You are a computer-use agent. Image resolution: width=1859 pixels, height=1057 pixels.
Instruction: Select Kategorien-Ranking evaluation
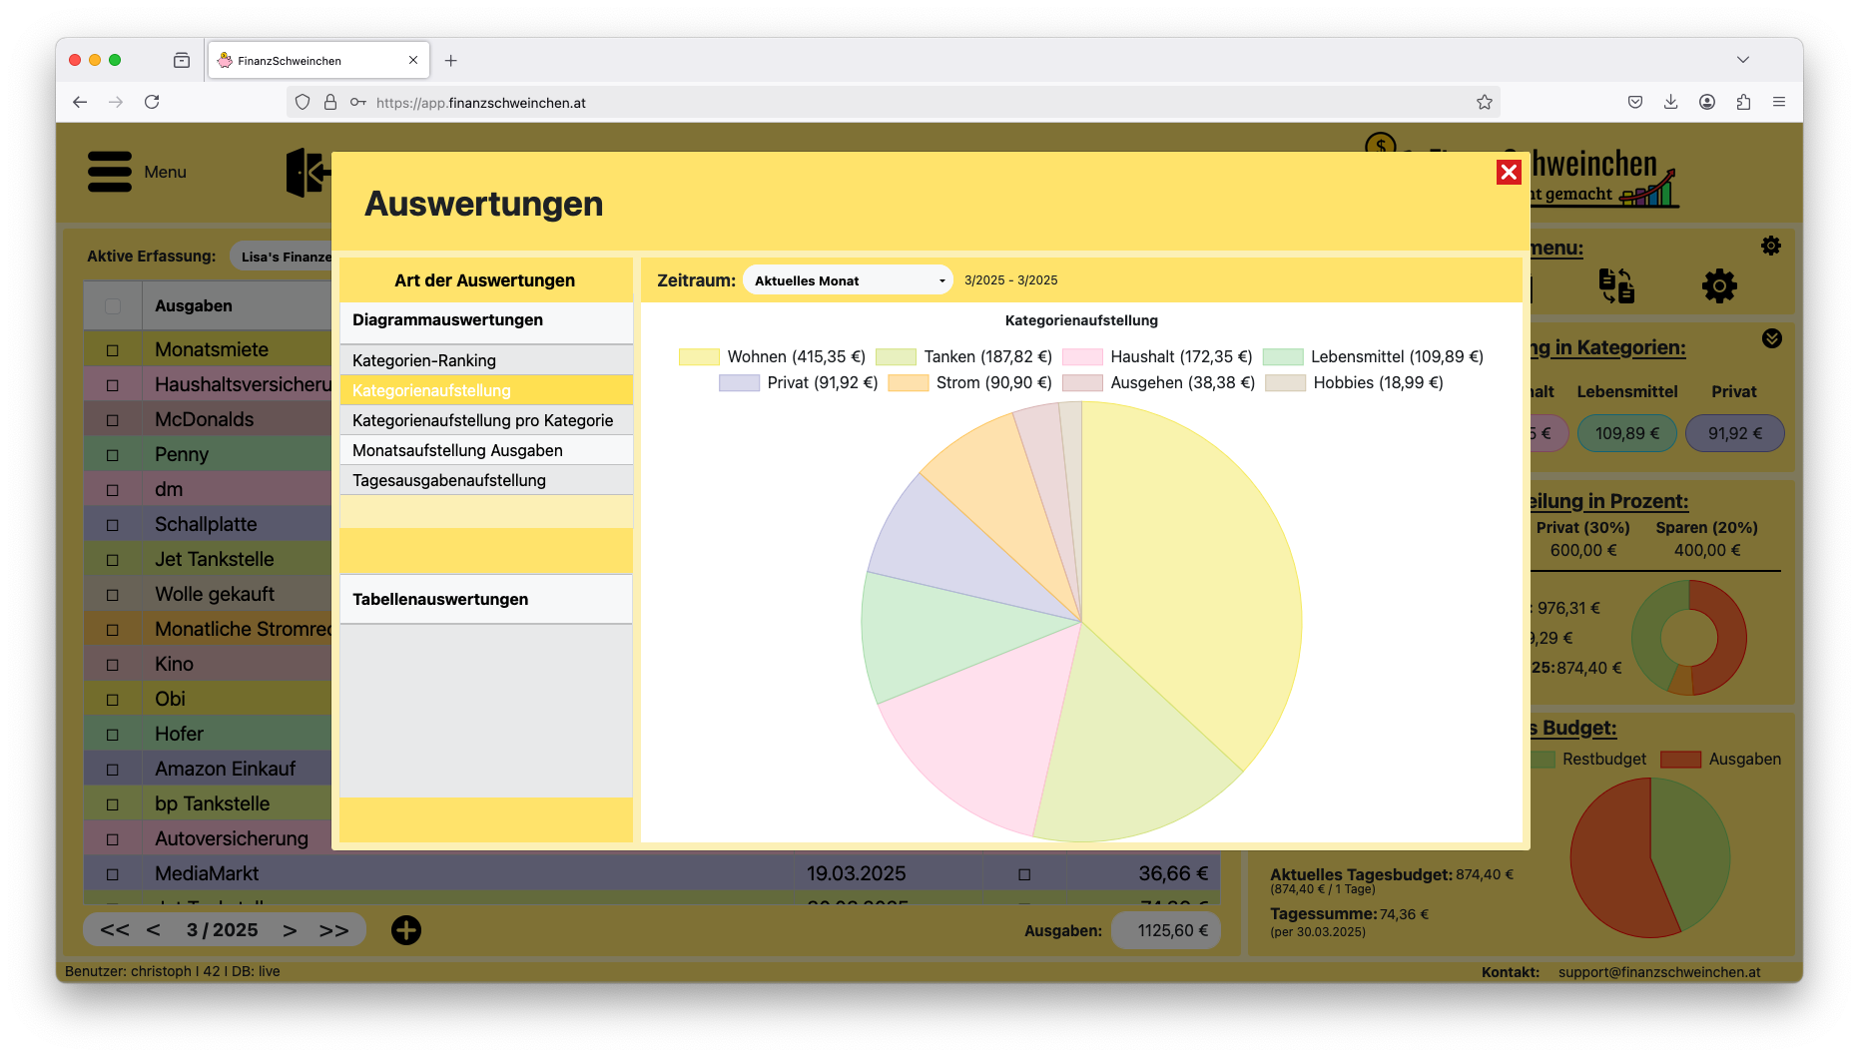[424, 360]
